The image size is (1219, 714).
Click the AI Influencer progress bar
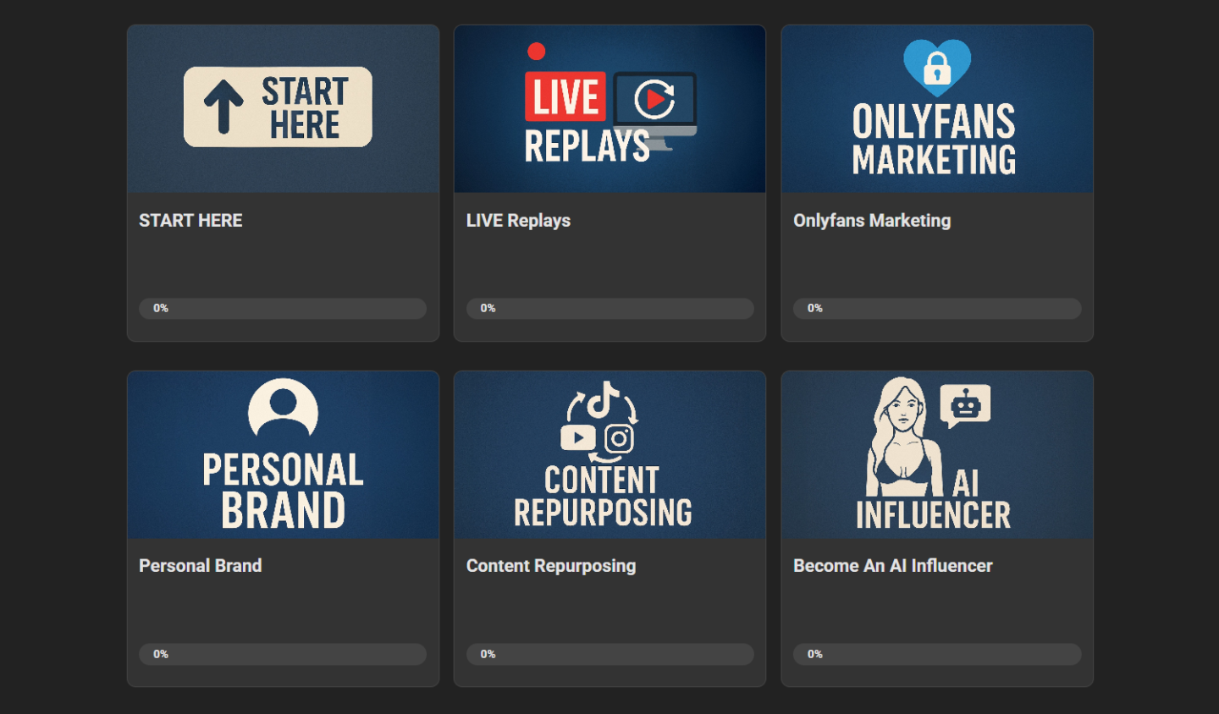tap(937, 654)
